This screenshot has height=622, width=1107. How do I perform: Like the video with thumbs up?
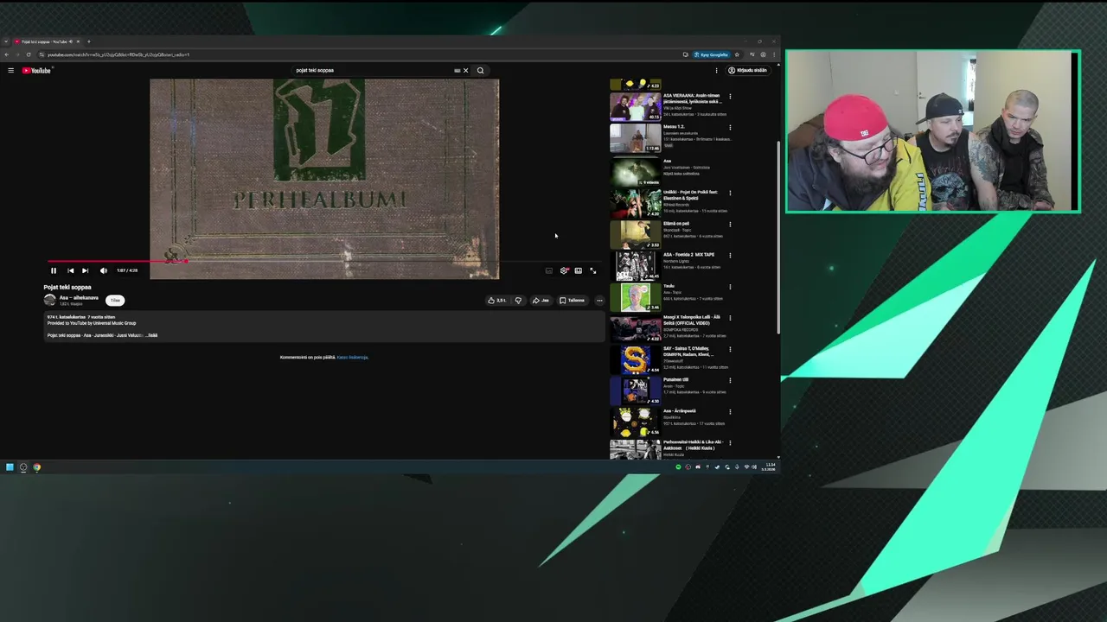click(x=496, y=300)
